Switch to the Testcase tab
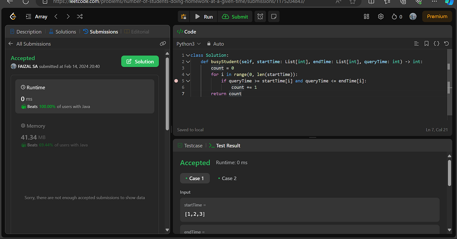This screenshot has width=457, height=239. [x=190, y=146]
